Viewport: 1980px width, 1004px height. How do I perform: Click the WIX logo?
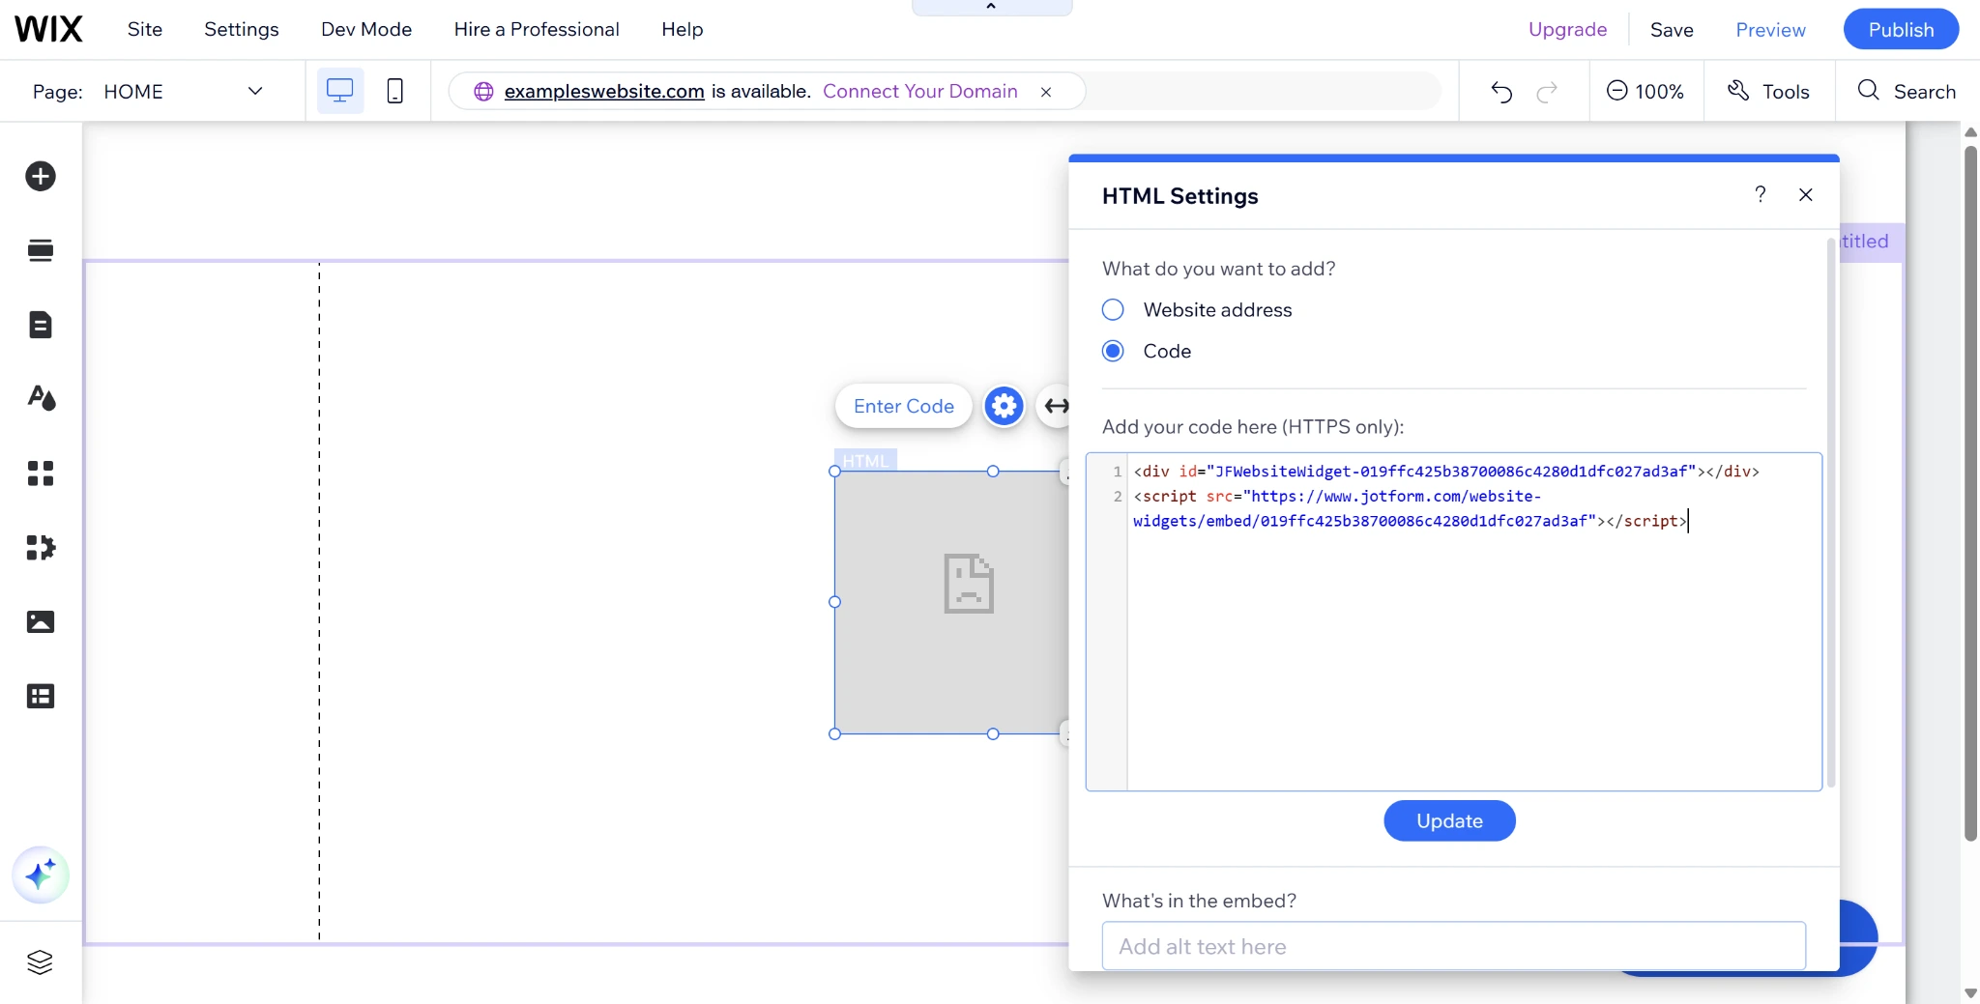tap(48, 29)
